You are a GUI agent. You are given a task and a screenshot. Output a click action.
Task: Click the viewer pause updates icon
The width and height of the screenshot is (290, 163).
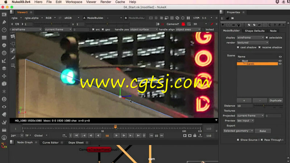(x=188, y=18)
